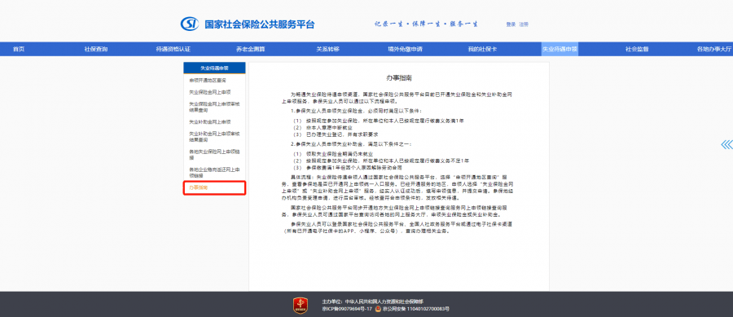Image resolution: width=733 pixels, height=317 pixels.
Task: Open 养老金测算 in the navigation bar
Action: [251, 49]
